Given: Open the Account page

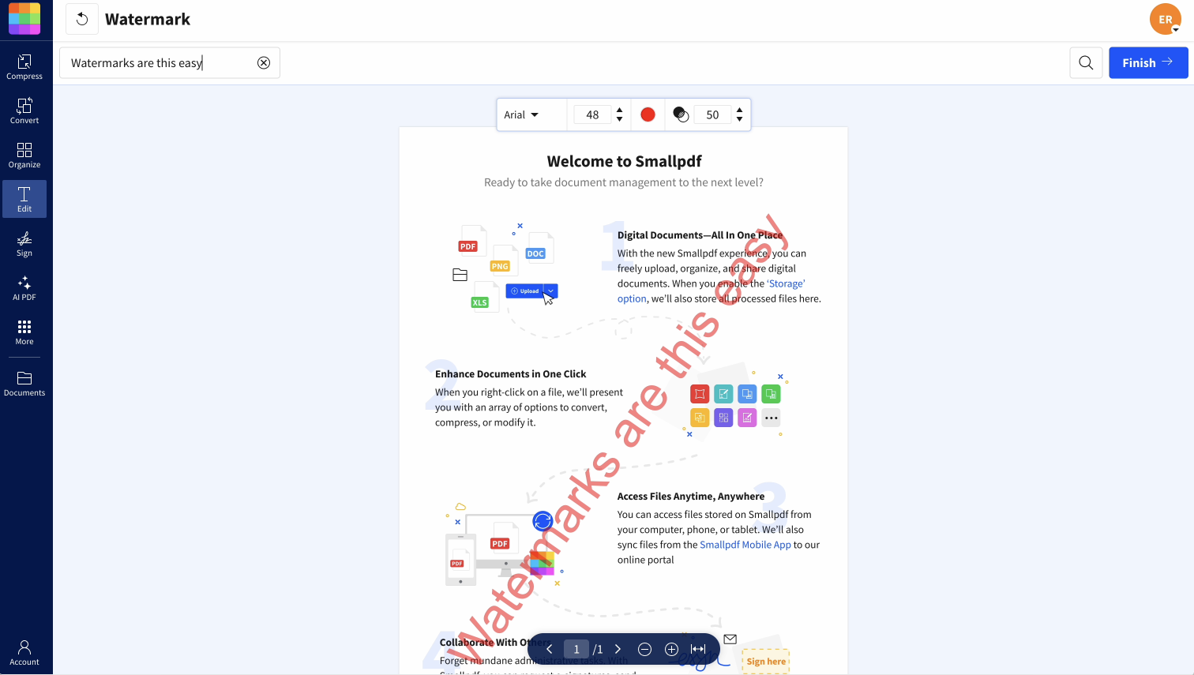Looking at the screenshot, I should click(24, 653).
